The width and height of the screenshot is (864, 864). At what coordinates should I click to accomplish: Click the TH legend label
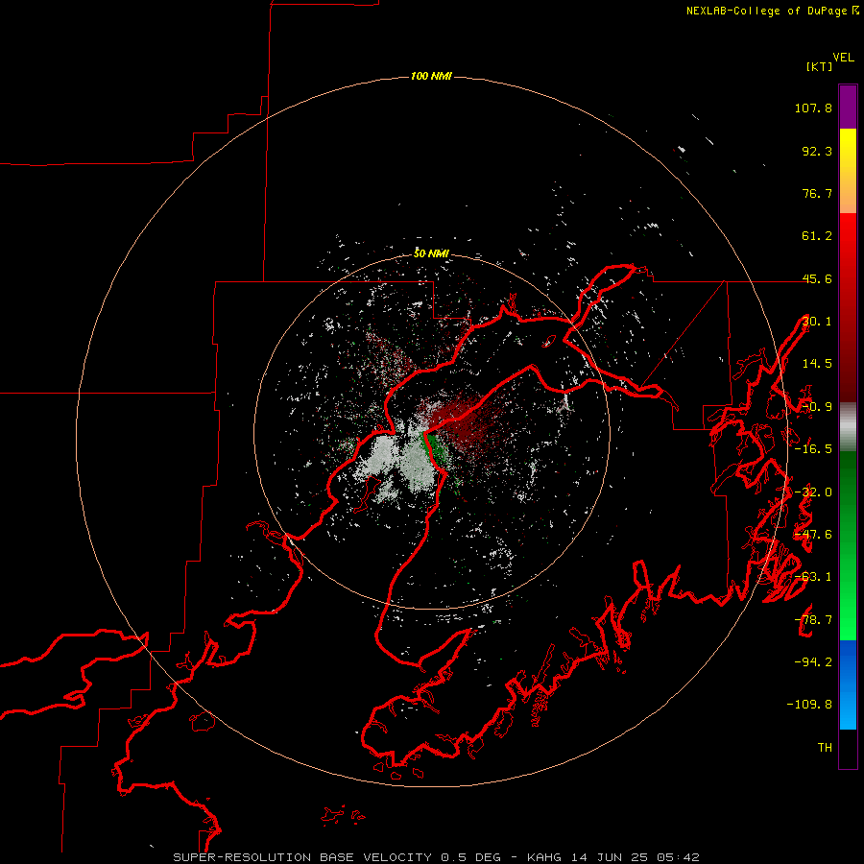(x=825, y=748)
